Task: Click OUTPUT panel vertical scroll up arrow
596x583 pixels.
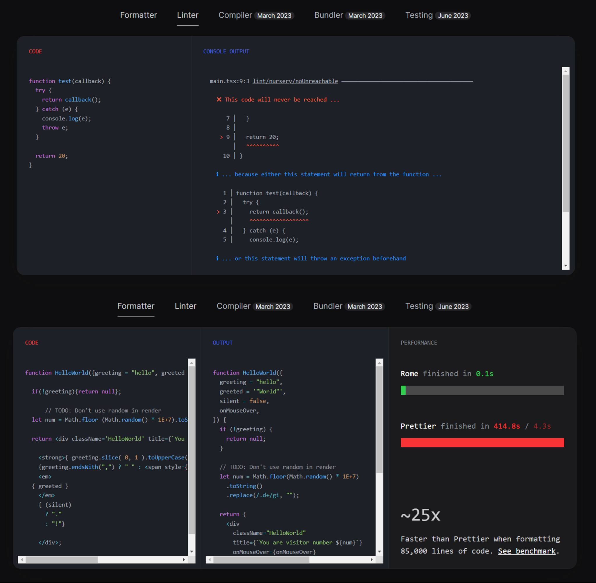Action: pos(379,363)
